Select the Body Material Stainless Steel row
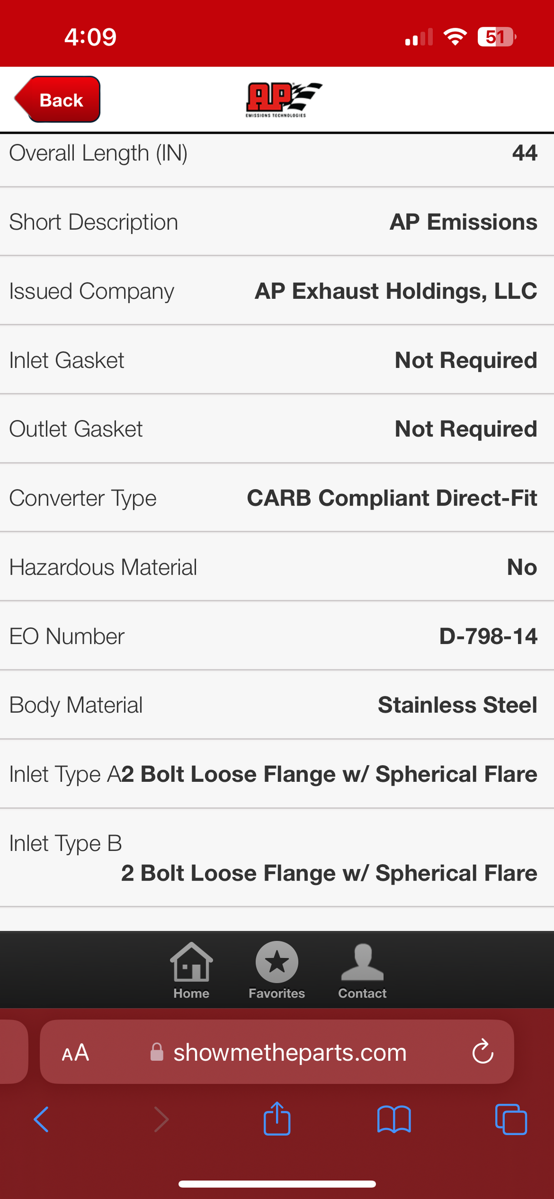 [x=277, y=705]
